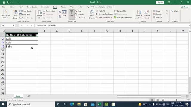
Task: Select the cell containing Babu
Action: (x=22, y=46)
